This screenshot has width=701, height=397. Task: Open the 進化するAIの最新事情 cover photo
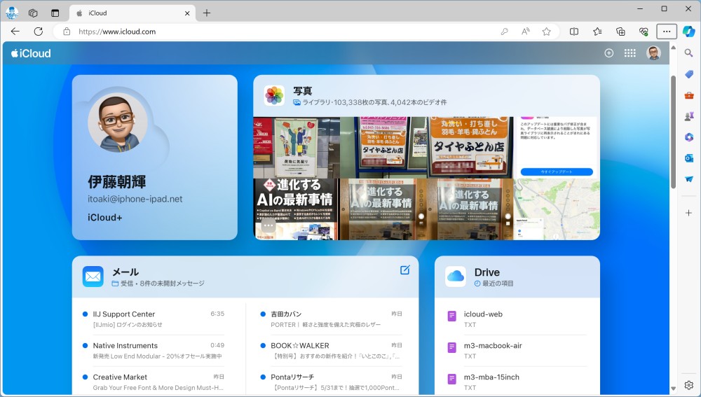(x=297, y=209)
